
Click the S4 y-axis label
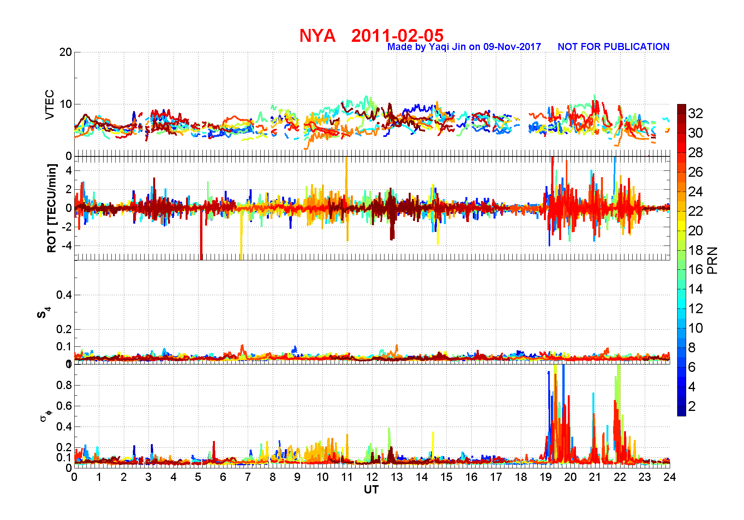click(x=44, y=313)
